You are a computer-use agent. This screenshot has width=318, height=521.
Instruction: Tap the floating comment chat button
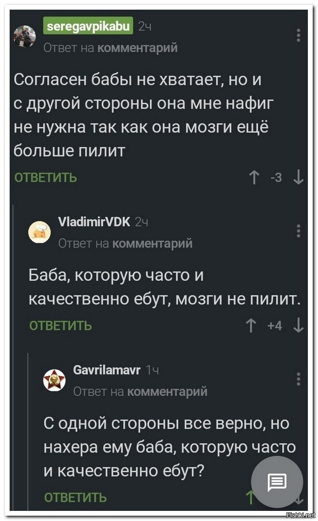pos(277,482)
